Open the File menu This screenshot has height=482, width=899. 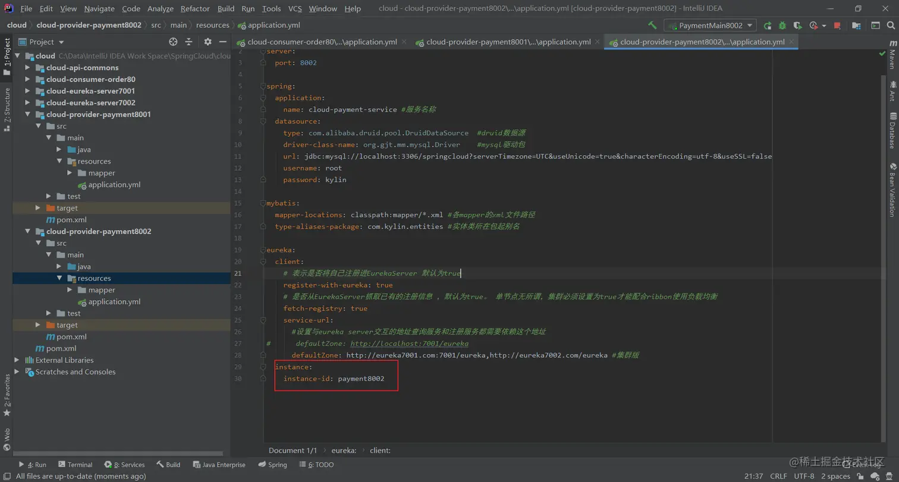[26, 8]
